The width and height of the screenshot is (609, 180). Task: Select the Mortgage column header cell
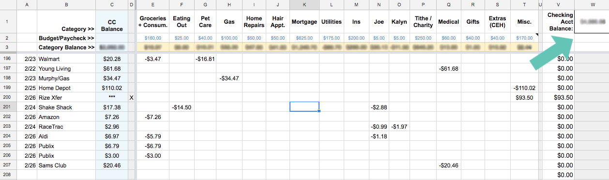pyautogui.click(x=304, y=22)
